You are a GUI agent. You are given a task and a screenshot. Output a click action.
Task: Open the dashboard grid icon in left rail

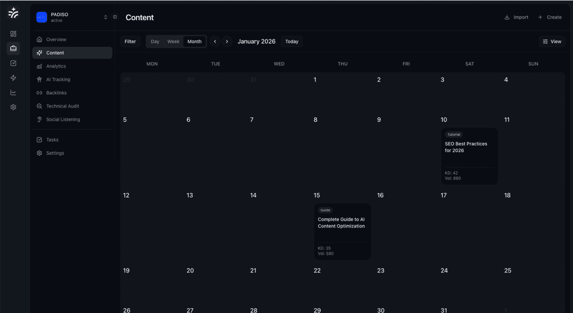pyautogui.click(x=13, y=34)
